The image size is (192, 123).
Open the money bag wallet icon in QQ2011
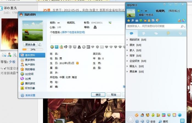[x=149, y=20]
